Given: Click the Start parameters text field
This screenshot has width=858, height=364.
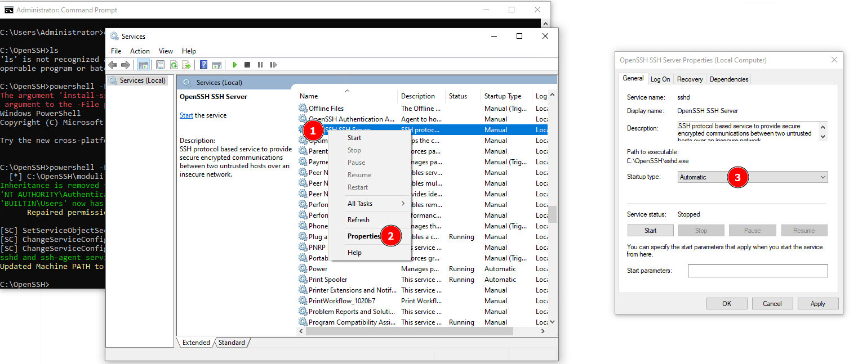Looking at the screenshot, I should (757, 271).
